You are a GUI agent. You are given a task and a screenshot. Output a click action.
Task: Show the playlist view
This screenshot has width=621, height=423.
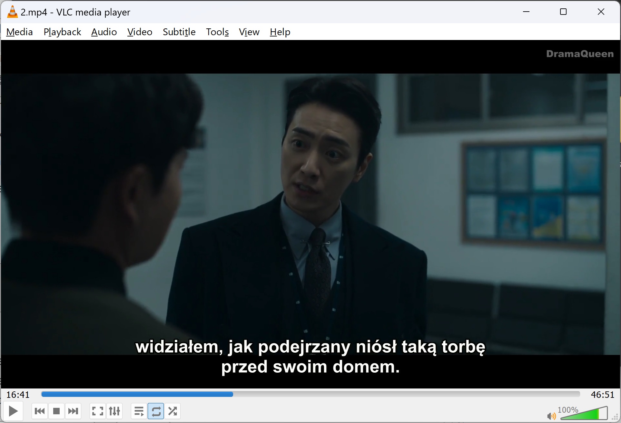point(139,411)
